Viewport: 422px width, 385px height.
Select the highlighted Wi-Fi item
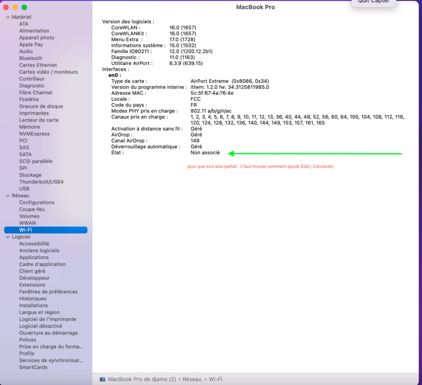[46, 230]
